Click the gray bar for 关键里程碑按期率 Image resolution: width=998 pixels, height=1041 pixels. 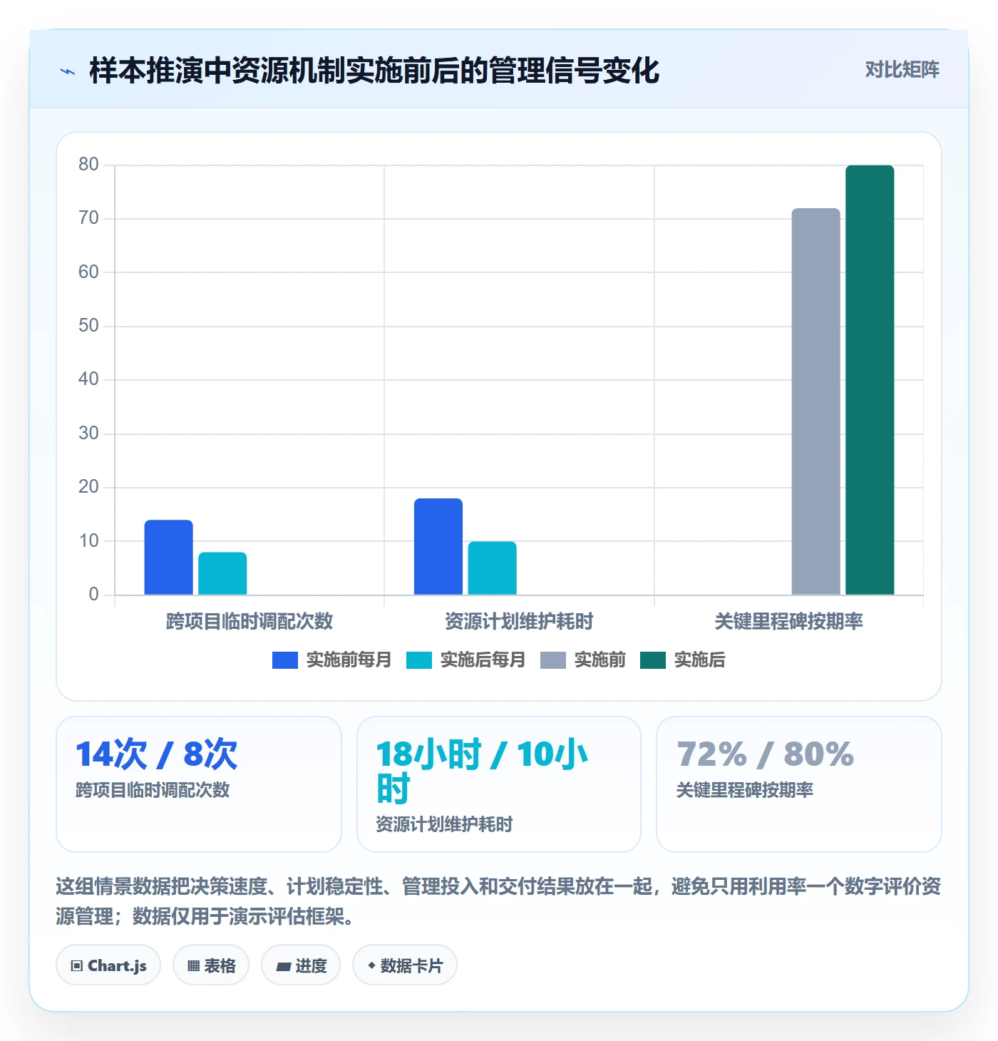(x=816, y=401)
